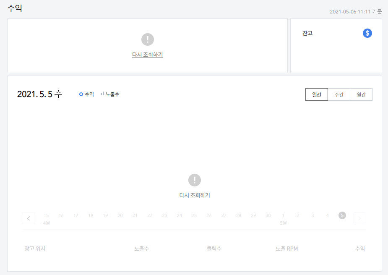
Task: Click the 2021-05-06 11:11 기준 timestamp
Action: [x=356, y=12]
